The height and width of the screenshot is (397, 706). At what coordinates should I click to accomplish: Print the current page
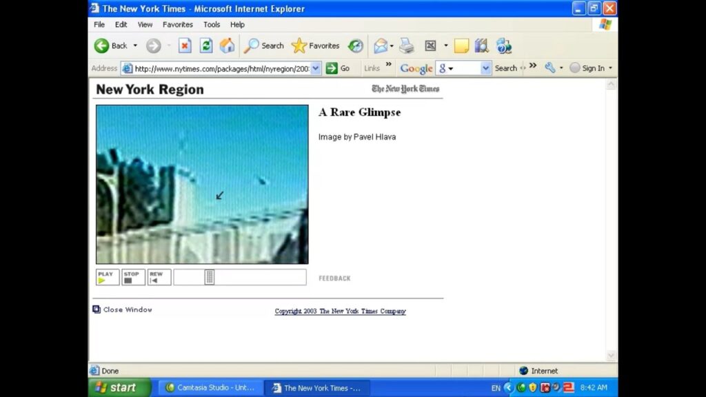click(x=406, y=45)
